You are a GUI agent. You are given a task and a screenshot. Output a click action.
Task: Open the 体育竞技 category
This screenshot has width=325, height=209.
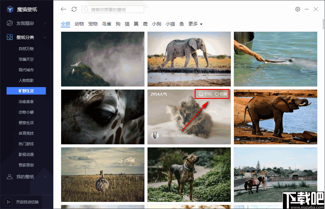(26, 133)
